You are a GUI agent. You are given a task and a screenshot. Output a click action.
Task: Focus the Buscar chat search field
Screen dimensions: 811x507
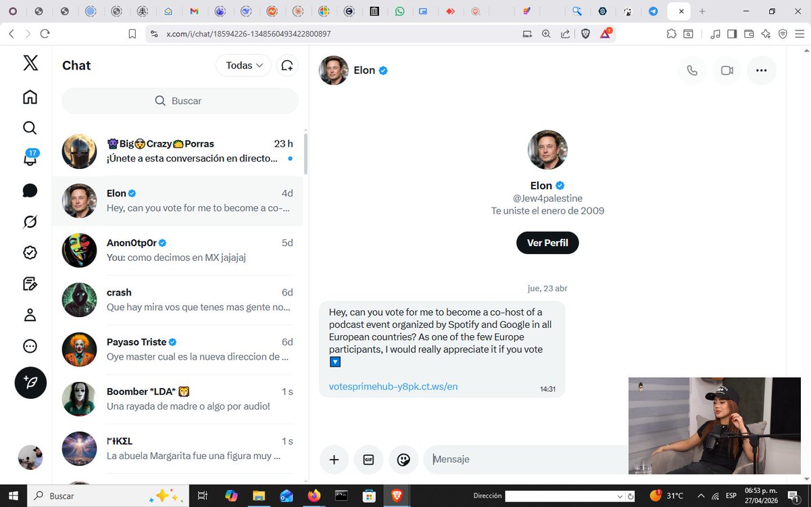[x=180, y=101]
